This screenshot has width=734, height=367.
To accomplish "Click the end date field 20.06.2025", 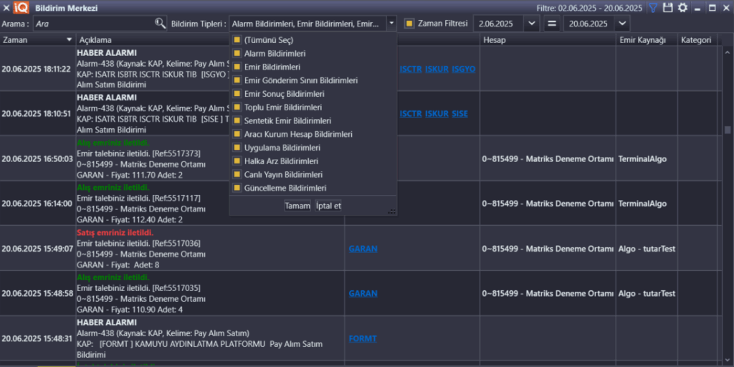I will click(589, 24).
